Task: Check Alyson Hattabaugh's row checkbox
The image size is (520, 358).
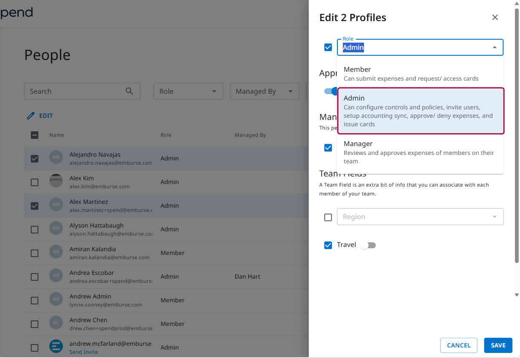Action: [34, 229]
